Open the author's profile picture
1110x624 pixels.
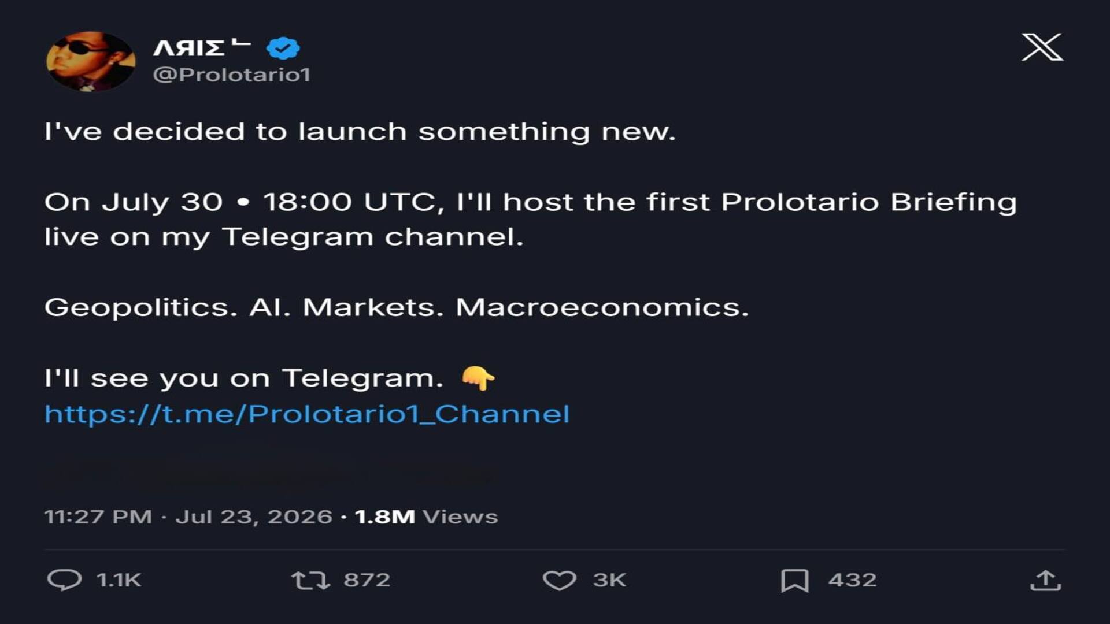coord(91,61)
